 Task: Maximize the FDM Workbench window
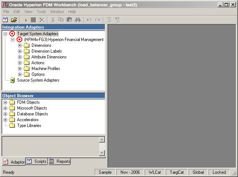[226, 5]
